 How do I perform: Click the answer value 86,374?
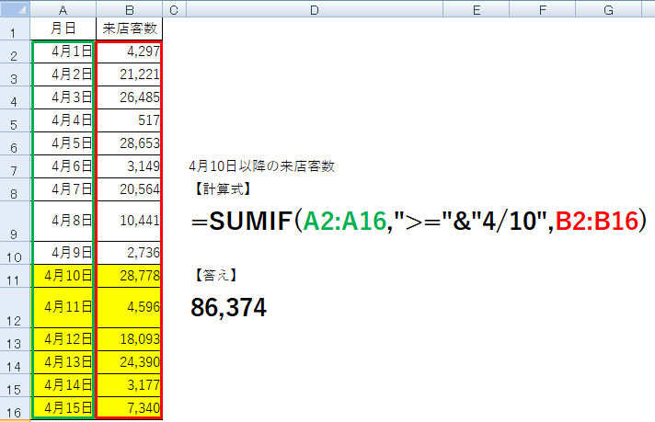[x=228, y=308]
